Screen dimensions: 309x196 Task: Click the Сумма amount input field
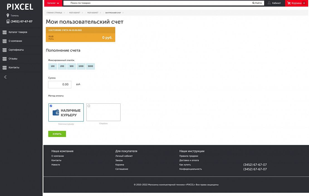pos(60,85)
